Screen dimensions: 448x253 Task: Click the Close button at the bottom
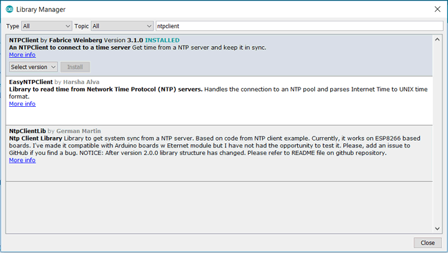[x=427, y=243]
